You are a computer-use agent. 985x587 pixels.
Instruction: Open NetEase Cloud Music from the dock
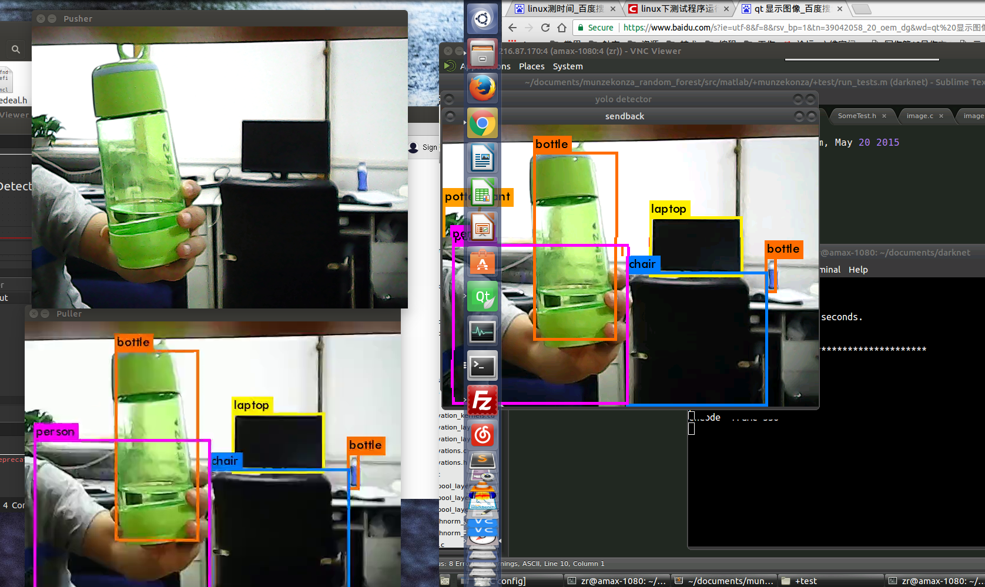click(483, 435)
